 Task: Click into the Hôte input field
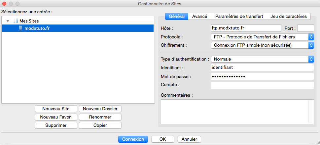point(246,28)
